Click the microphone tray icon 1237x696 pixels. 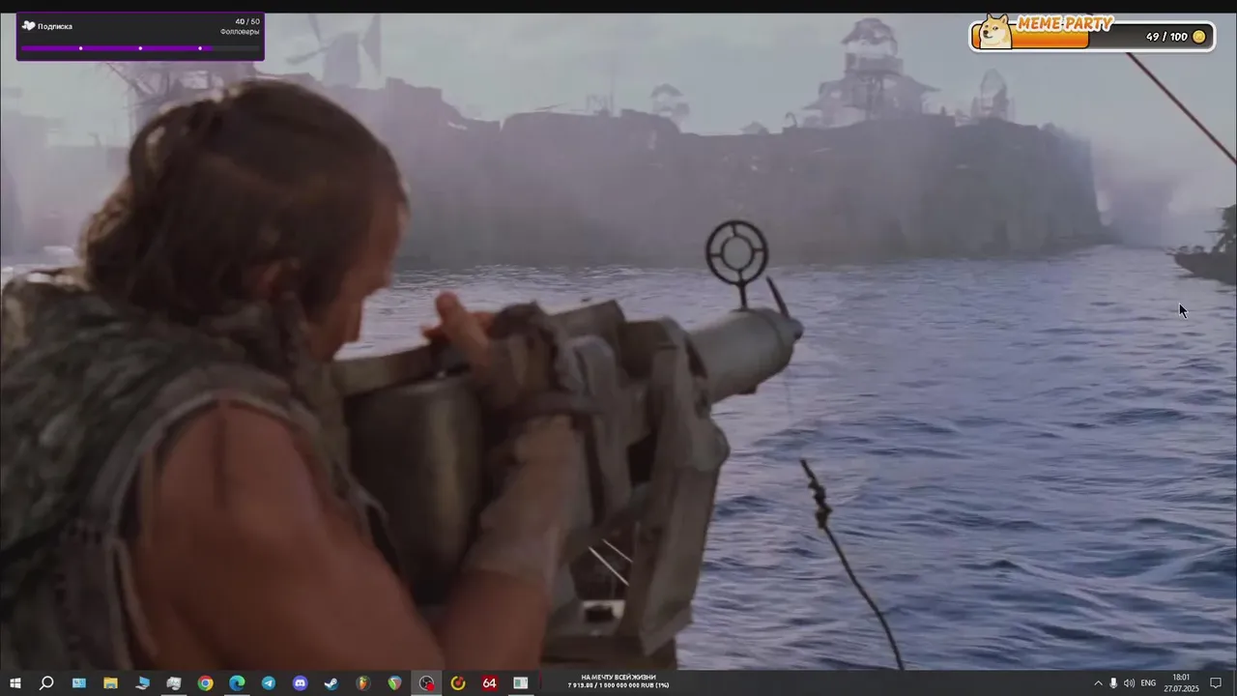[x=1113, y=683]
